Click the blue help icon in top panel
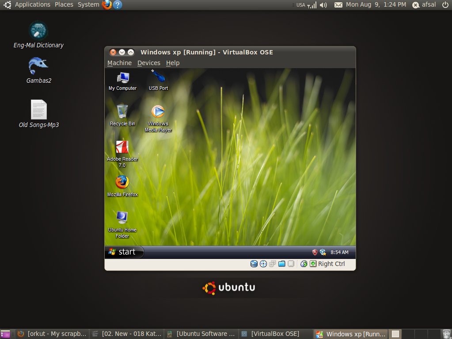The width and height of the screenshot is (452, 339). click(x=118, y=4)
